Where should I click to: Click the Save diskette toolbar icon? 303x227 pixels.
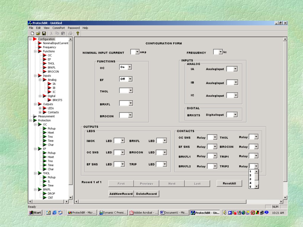click(44, 34)
